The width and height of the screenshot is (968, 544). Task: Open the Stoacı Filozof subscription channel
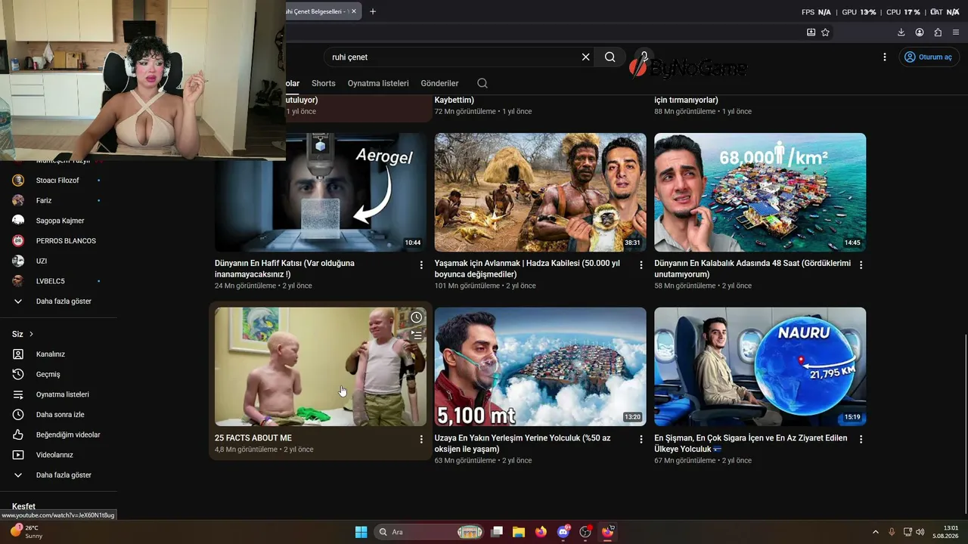click(58, 181)
